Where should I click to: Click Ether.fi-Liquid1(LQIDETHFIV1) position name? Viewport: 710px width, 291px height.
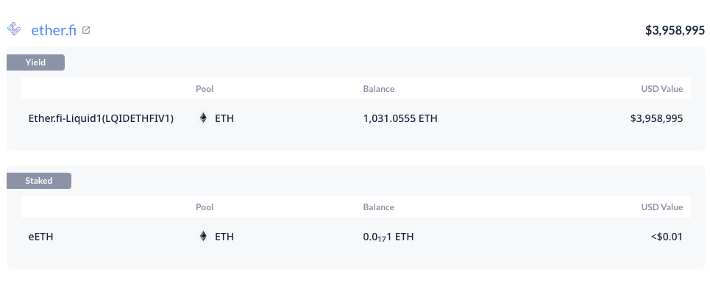click(101, 118)
